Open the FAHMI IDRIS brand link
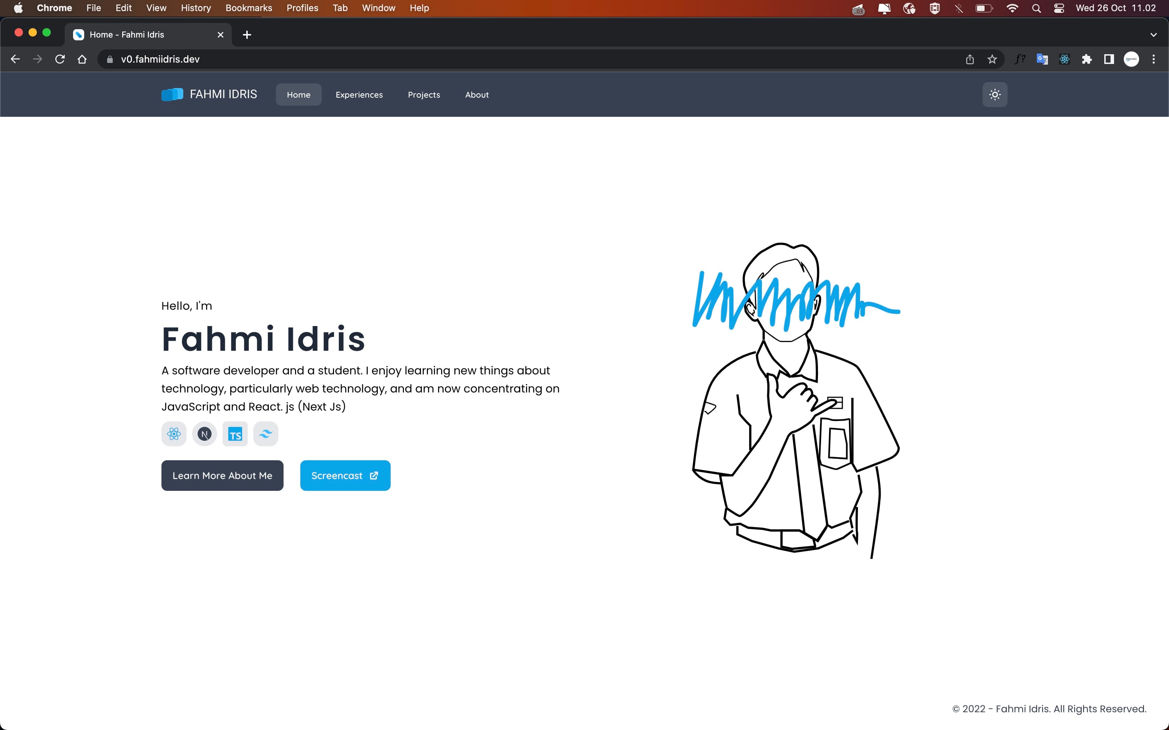Screen dimensions: 1169x730 pos(209,94)
